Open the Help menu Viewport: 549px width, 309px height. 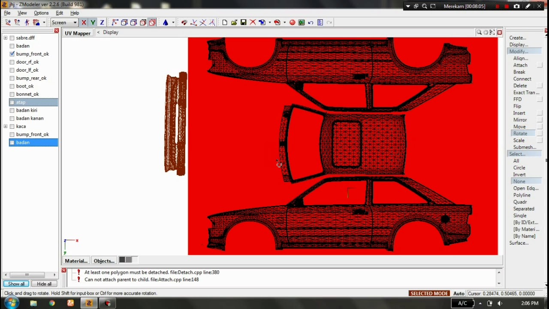pyautogui.click(x=75, y=13)
